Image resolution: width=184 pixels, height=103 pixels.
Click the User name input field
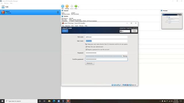coord(106,41)
